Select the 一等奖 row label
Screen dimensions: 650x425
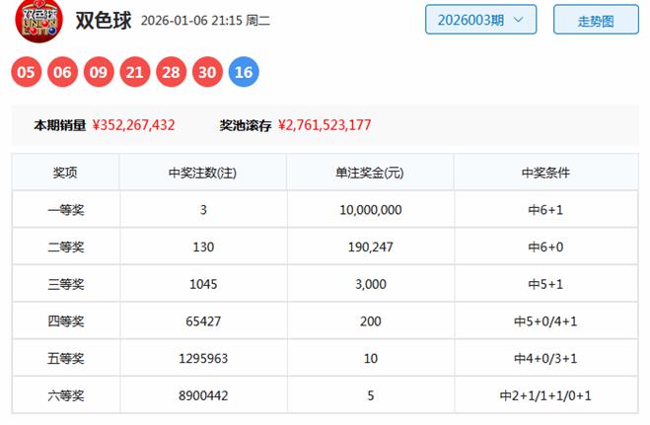[x=65, y=210]
